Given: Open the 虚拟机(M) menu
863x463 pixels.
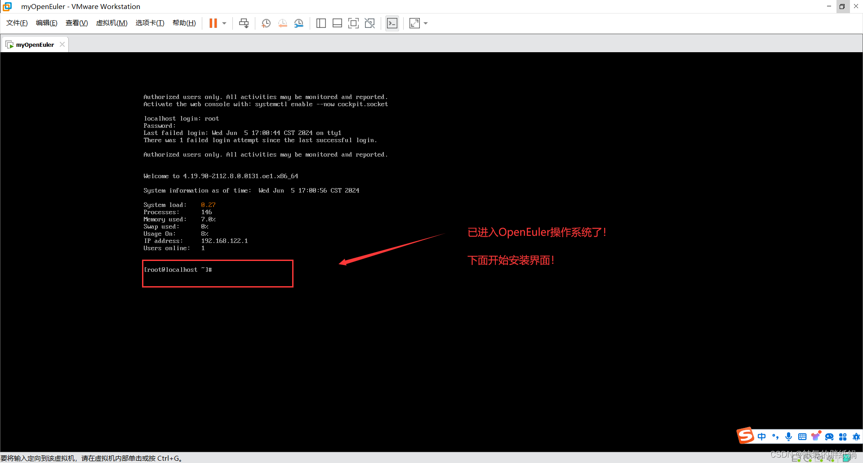Looking at the screenshot, I should pyautogui.click(x=112, y=23).
